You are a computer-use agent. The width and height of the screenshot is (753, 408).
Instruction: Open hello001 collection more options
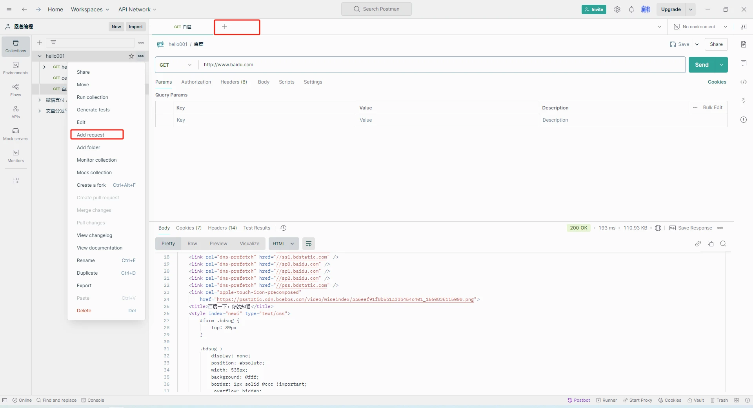[x=141, y=56]
